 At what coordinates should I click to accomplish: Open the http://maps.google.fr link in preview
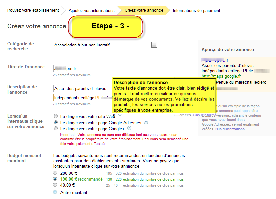click(221, 76)
